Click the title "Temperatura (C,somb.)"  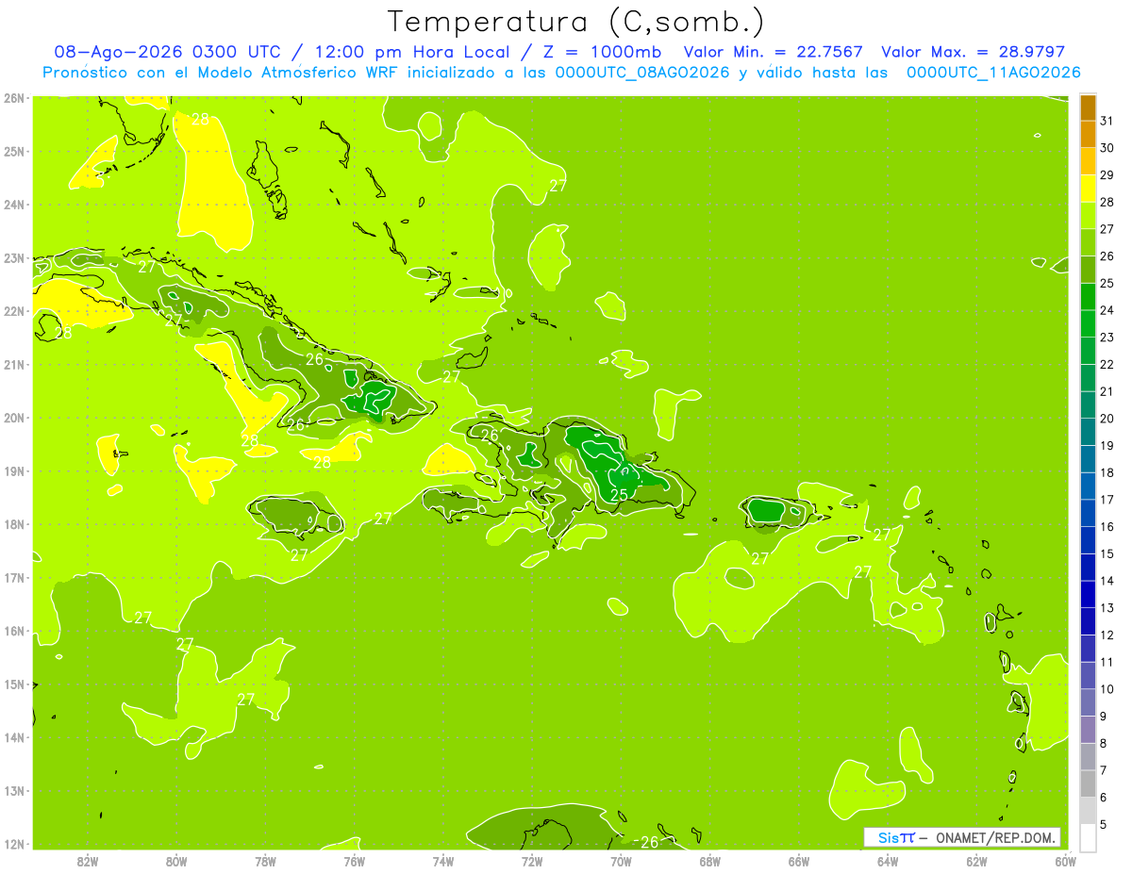(575, 22)
